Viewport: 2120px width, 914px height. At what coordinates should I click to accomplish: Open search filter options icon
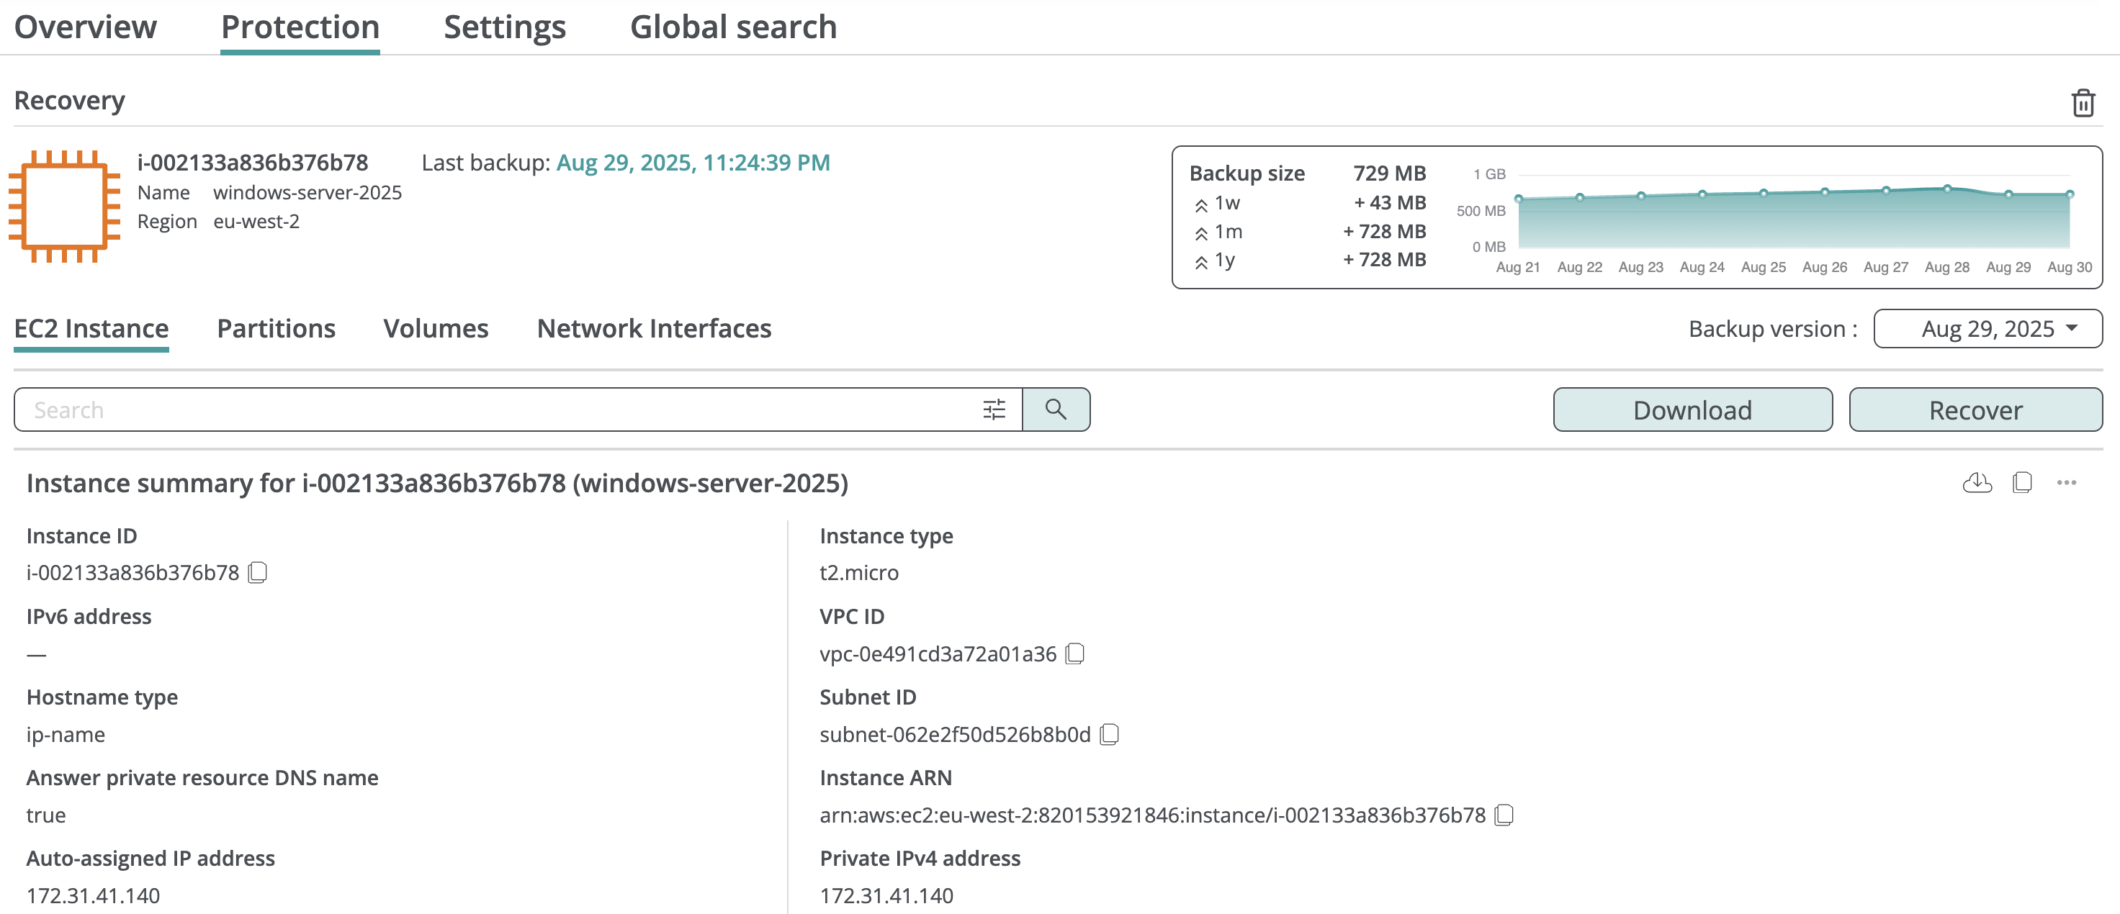click(x=993, y=409)
